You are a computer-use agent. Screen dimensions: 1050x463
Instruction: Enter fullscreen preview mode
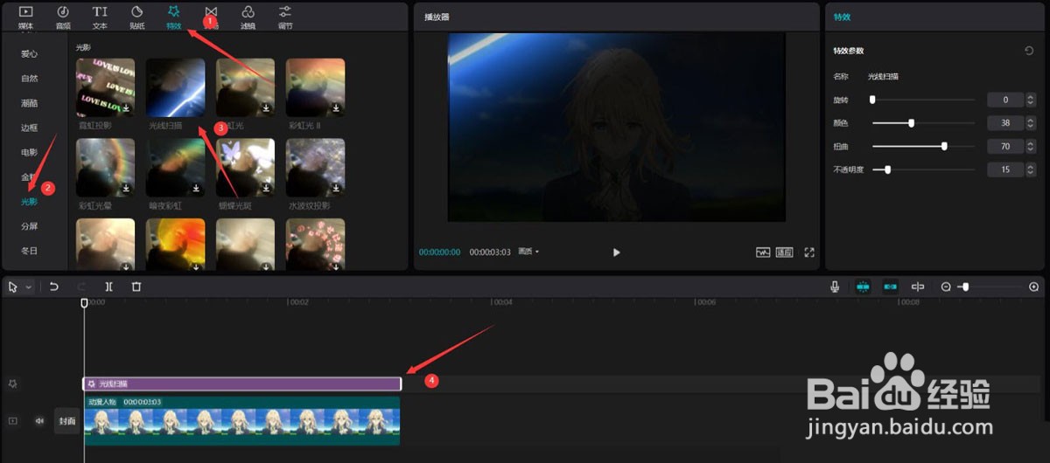[809, 252]
